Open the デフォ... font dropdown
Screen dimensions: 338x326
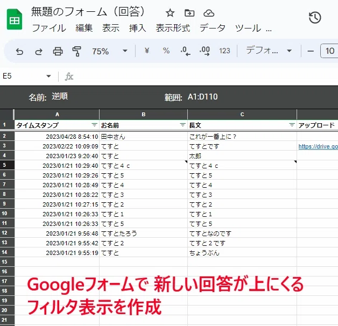click(269, 51)
